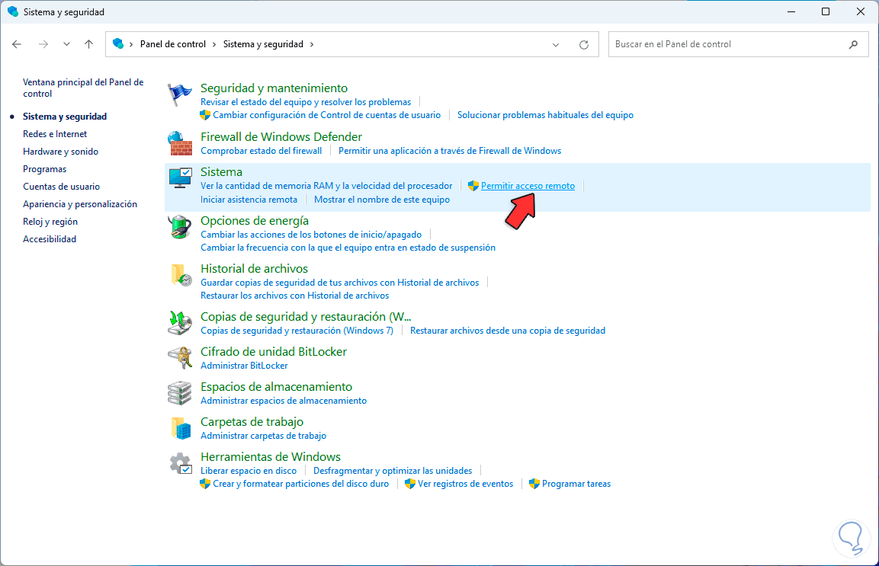Open Liberar espacio en disco
Image resolution: width=879 pixels, height=566 pixels.
pyautogui.click(x=249, y=471)
